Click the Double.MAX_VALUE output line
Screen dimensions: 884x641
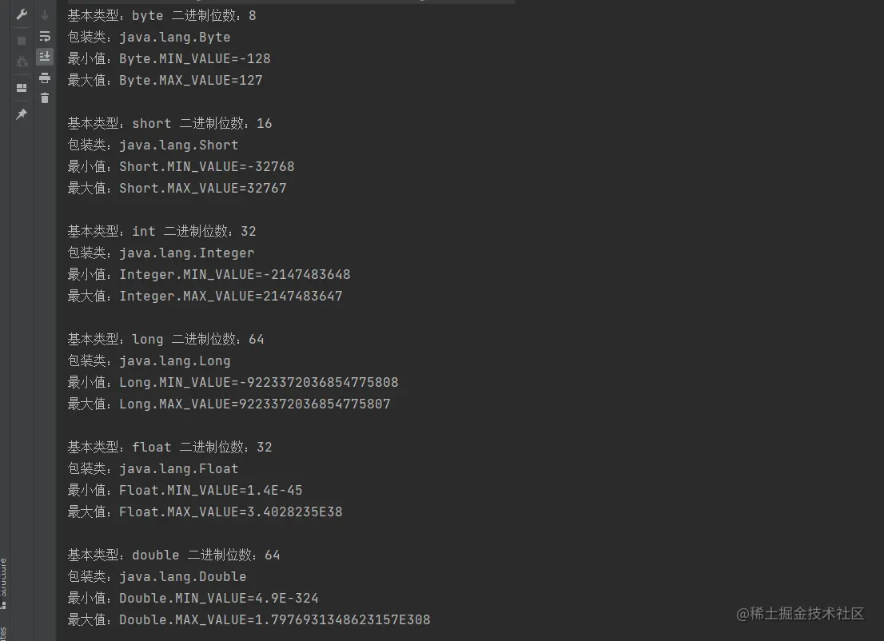click(274, 619)
